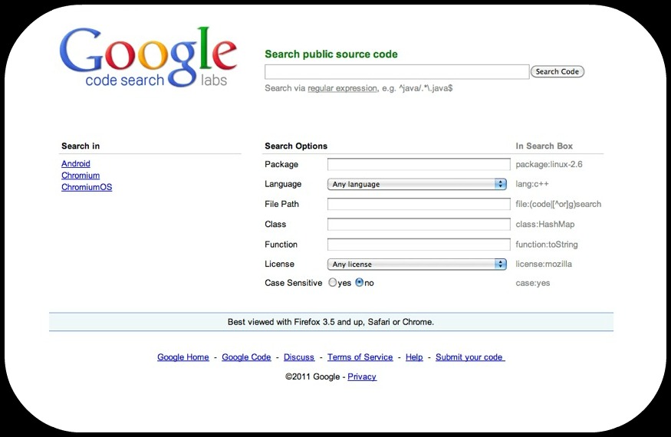671x437 pixels.
Task: Open the Discuss footer link
Action: pos(299,357)
